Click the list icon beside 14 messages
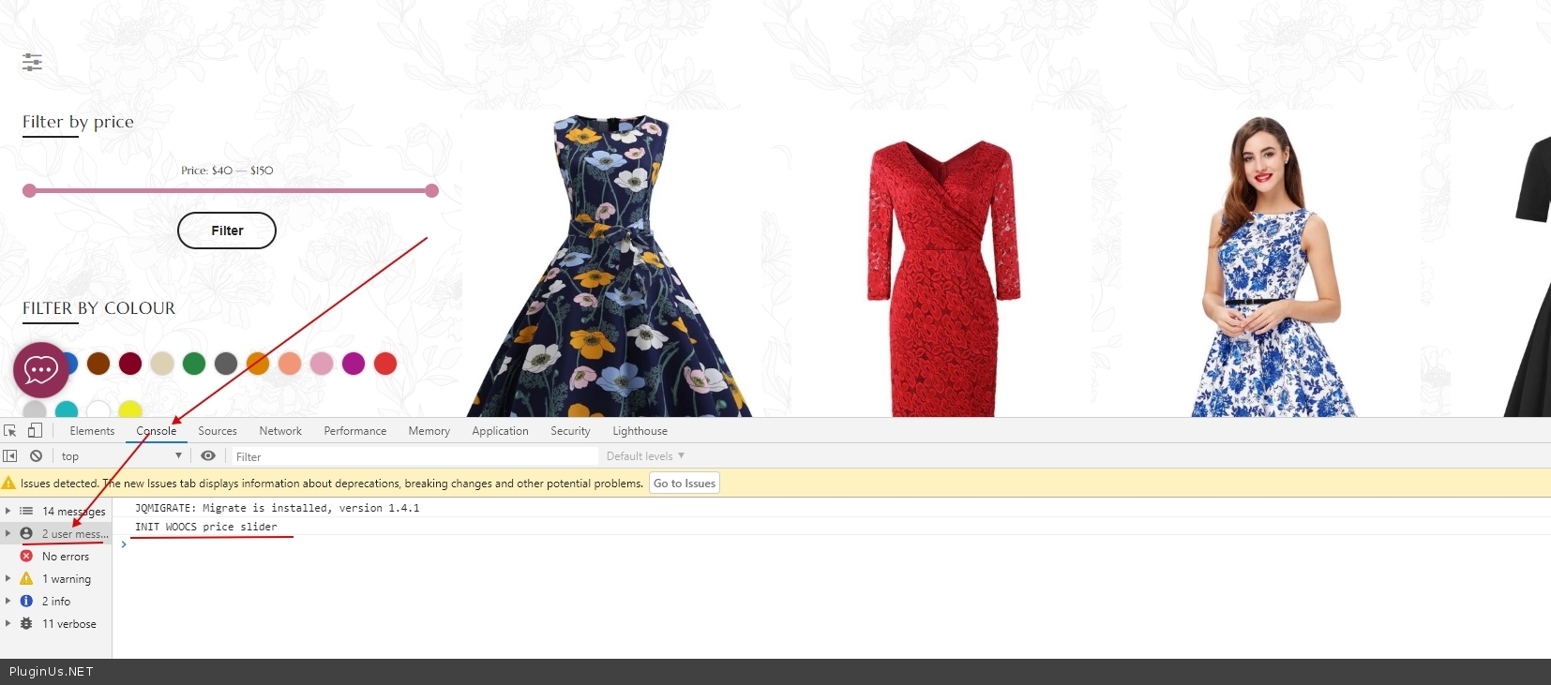 pyautogui.click(x=26, y=512)
